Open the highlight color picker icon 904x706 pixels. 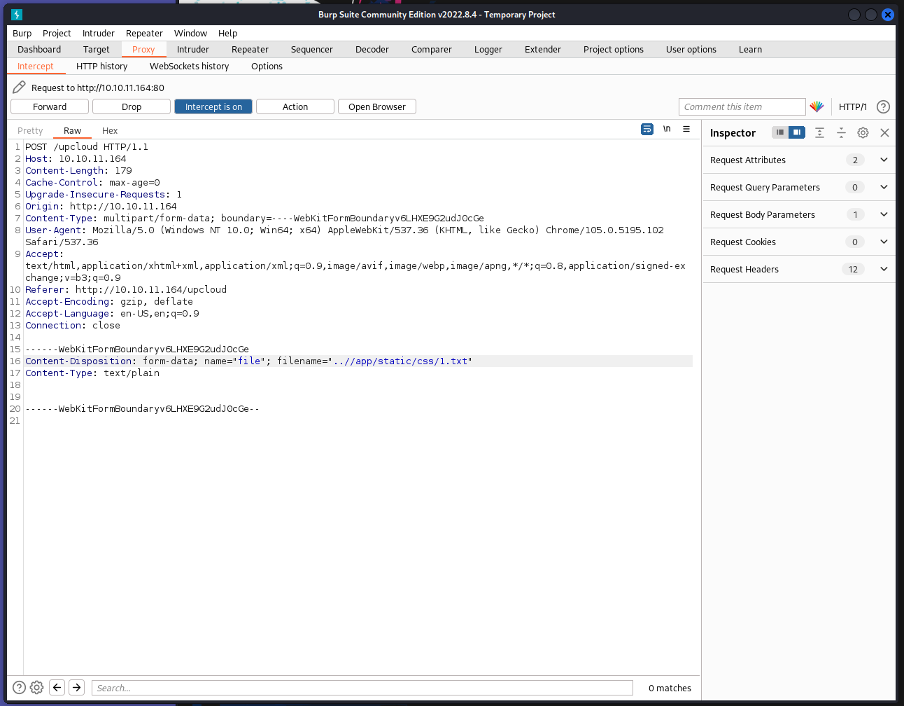tap(817, 106)
